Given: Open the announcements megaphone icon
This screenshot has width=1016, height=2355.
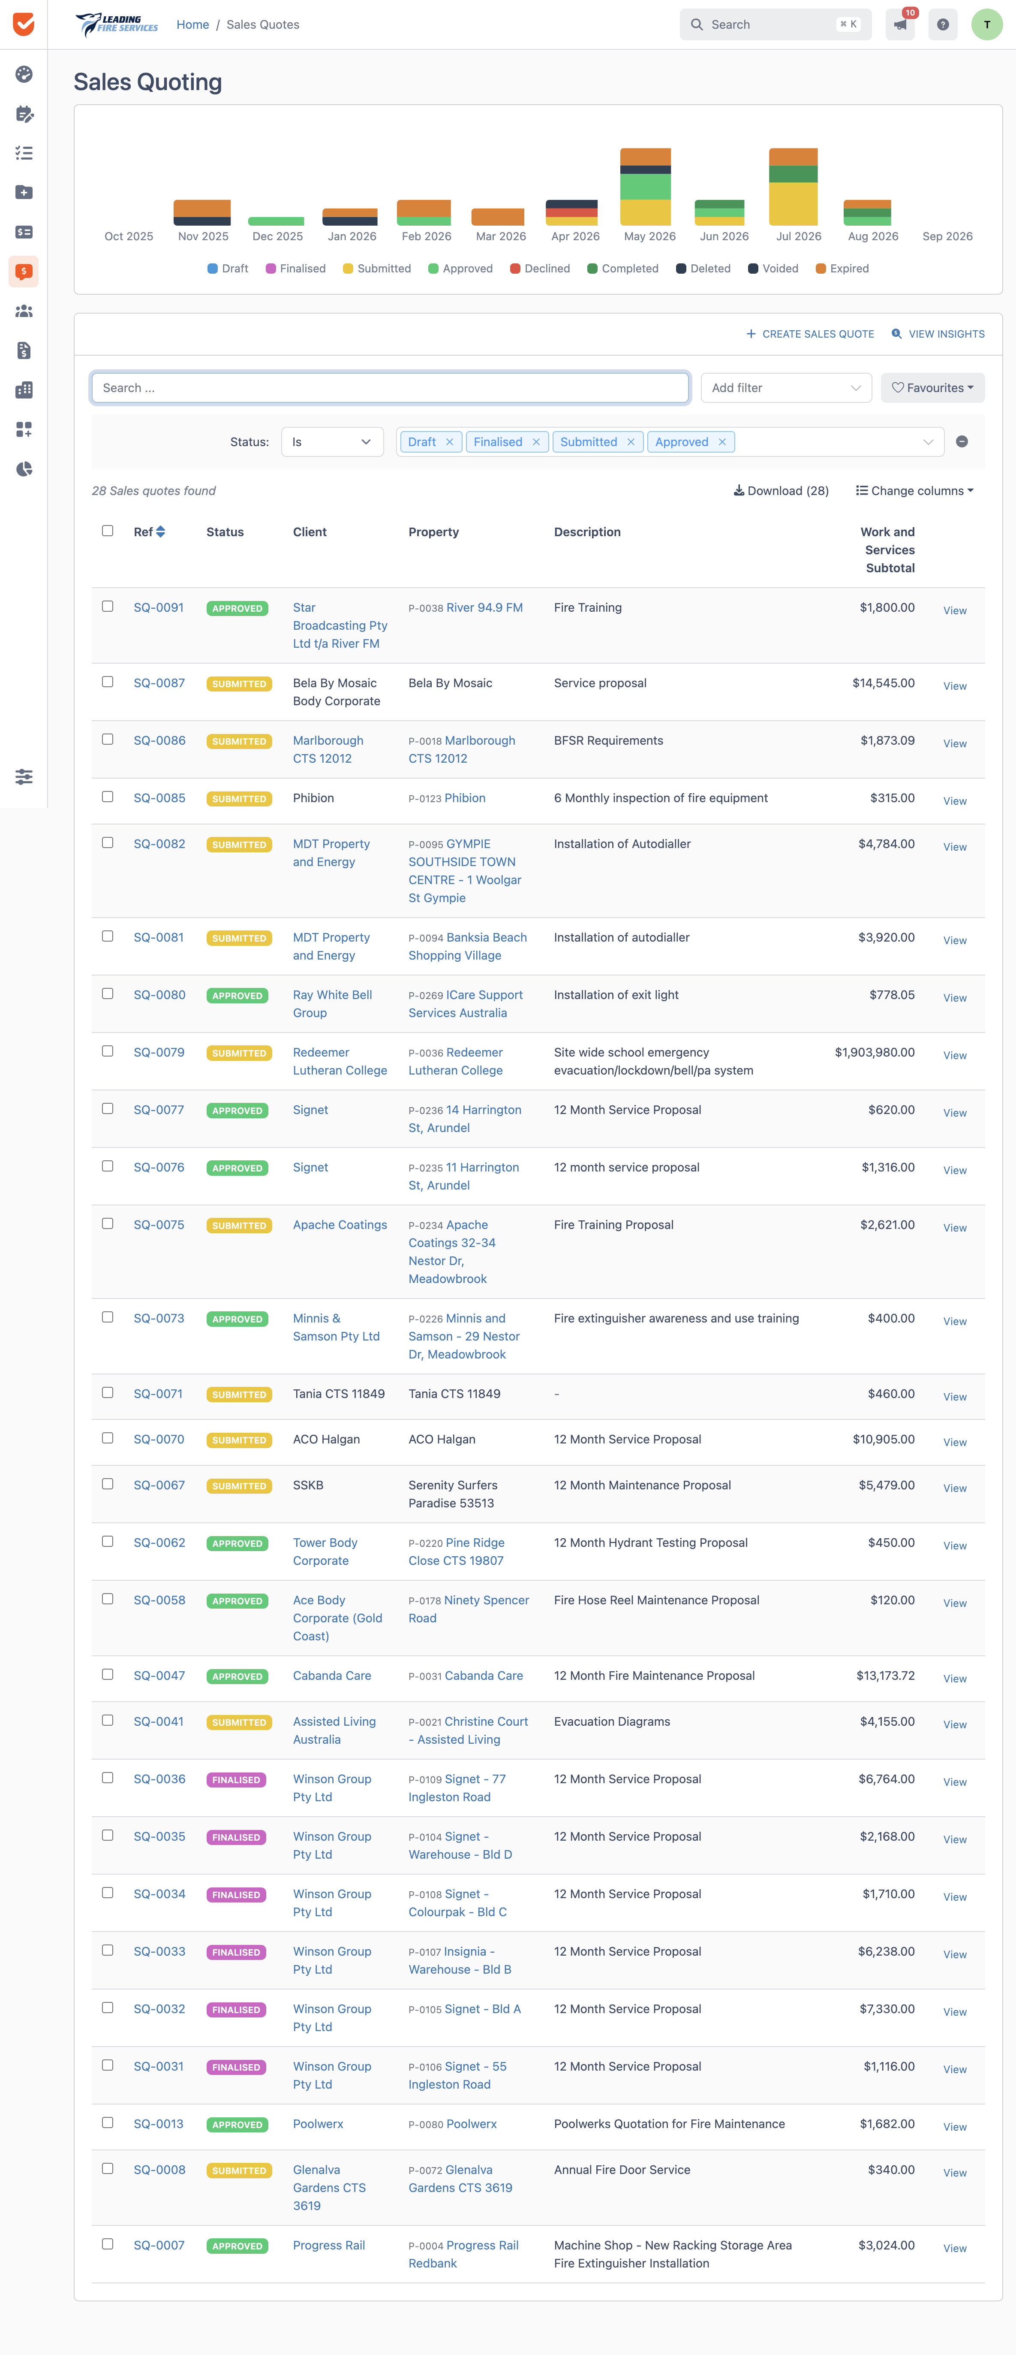Looking at the screenshot, I should (x=900, y=25).
